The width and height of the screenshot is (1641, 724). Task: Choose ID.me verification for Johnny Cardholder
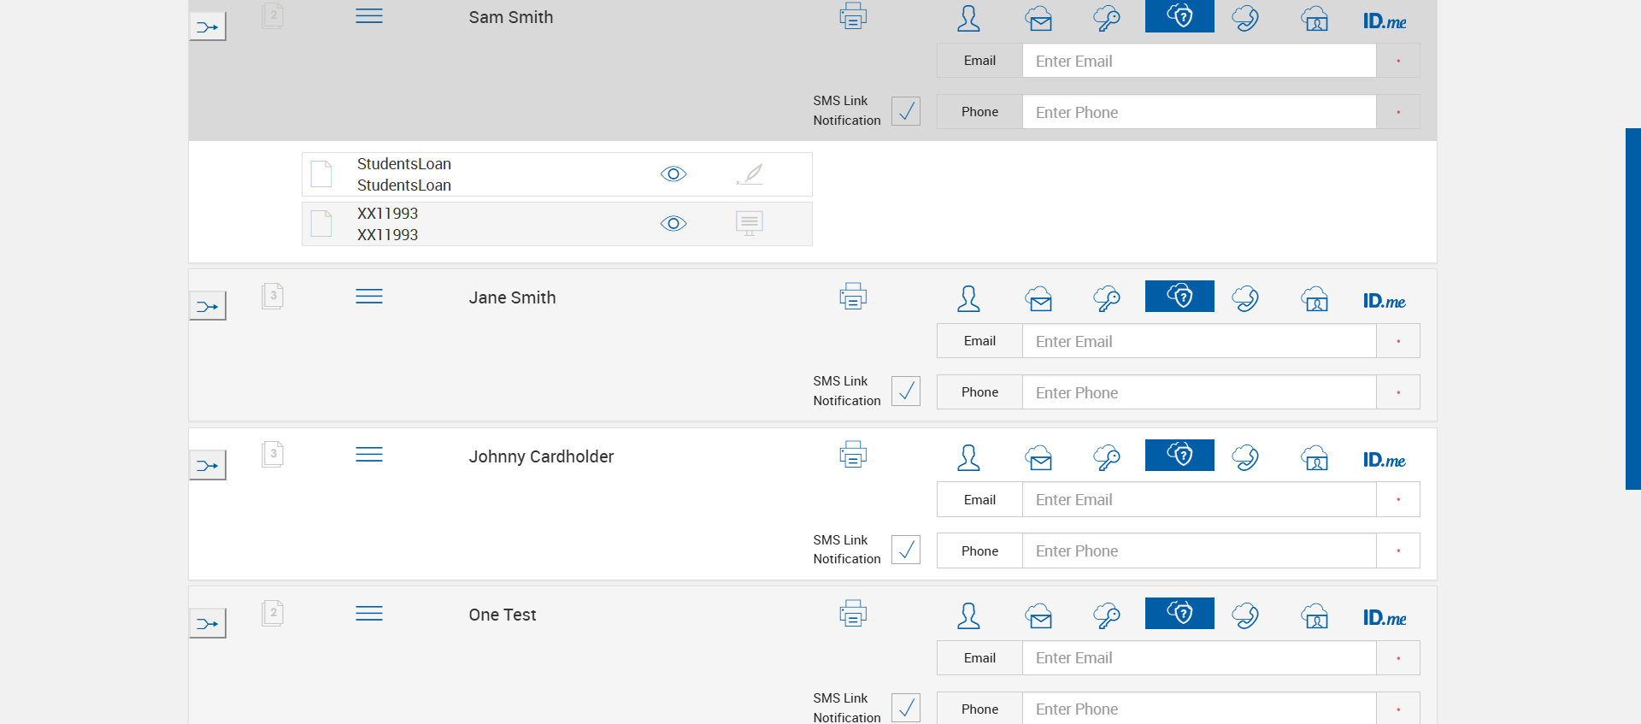[x=1385, y=460]
